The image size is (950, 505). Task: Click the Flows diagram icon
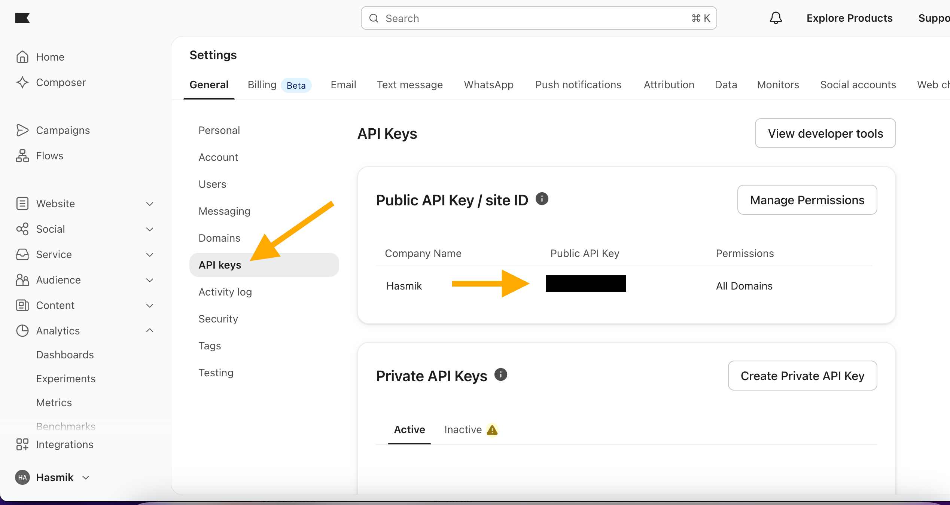[22, 156]
